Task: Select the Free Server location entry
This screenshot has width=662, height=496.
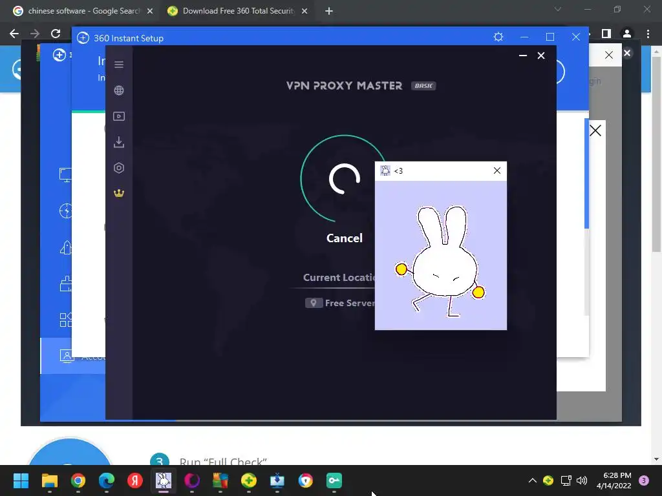Action: [x=340, y=303]
